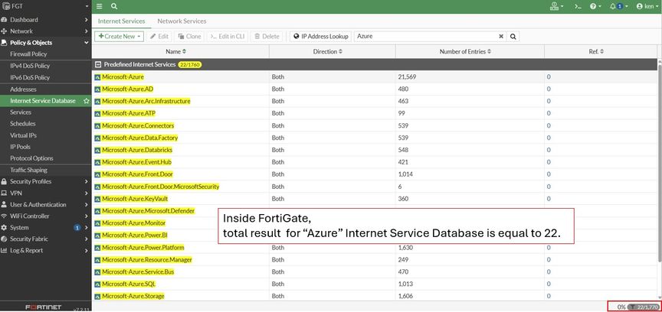Open the reference count link for Microsoft-Azure.AD

coord(549,89)
